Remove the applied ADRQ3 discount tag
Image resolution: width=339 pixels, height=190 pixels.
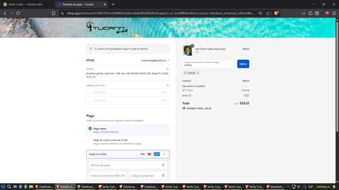pyautogui.click(x=198, y=73)
